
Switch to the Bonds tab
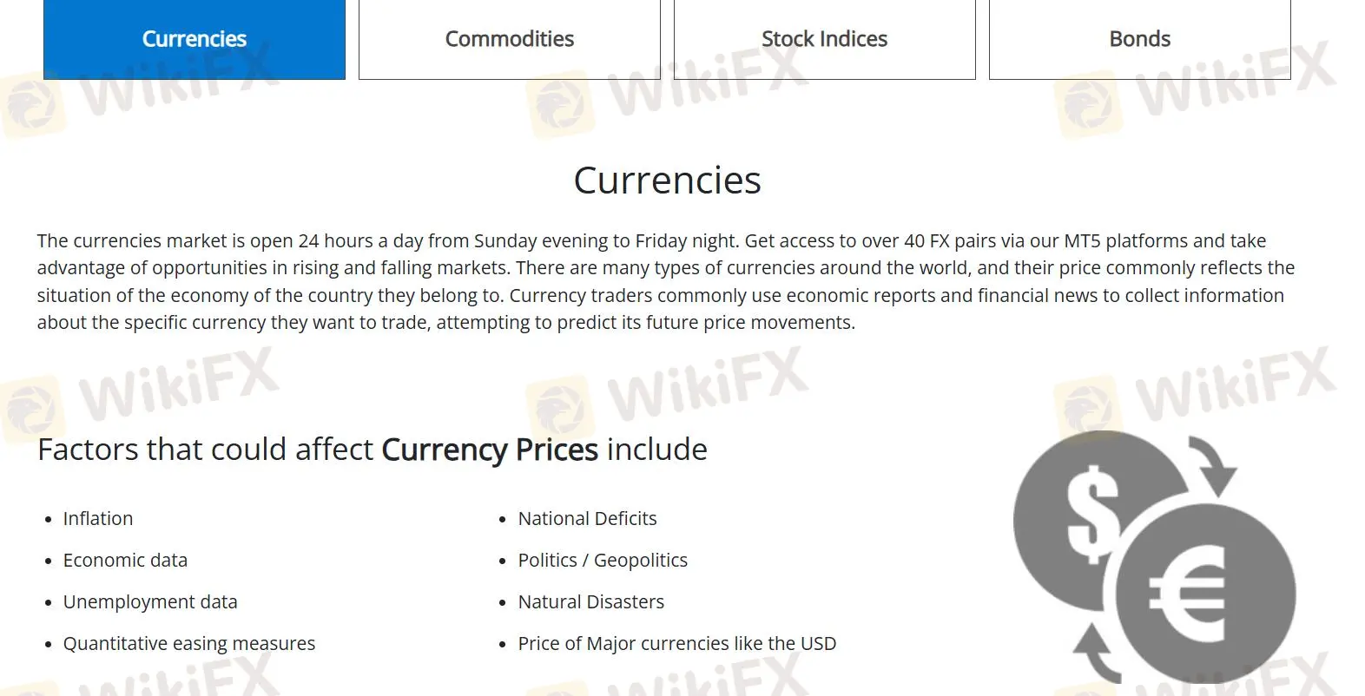tap(1140, 39)
